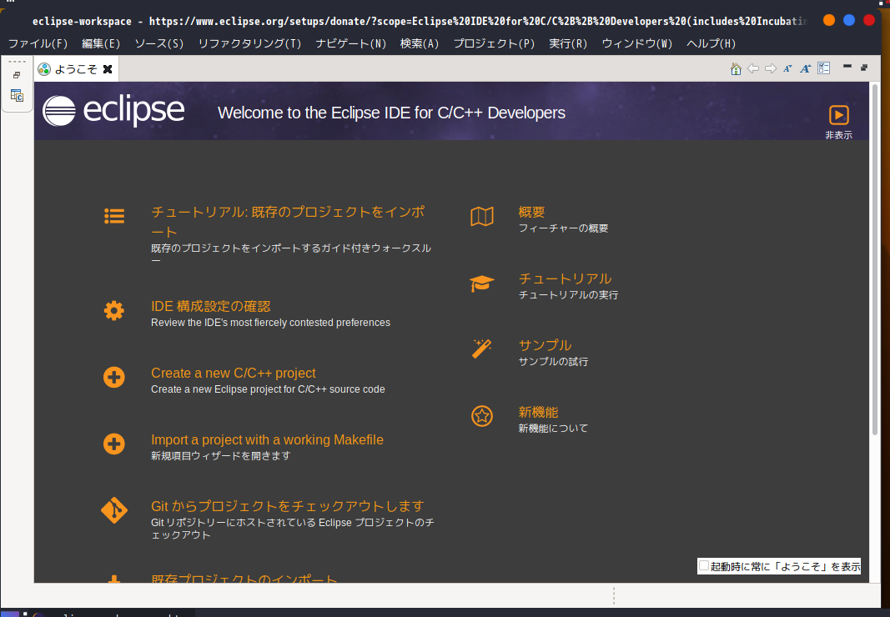
Task: Click the star icon for 新機能
Action: (x=482, y=416)
